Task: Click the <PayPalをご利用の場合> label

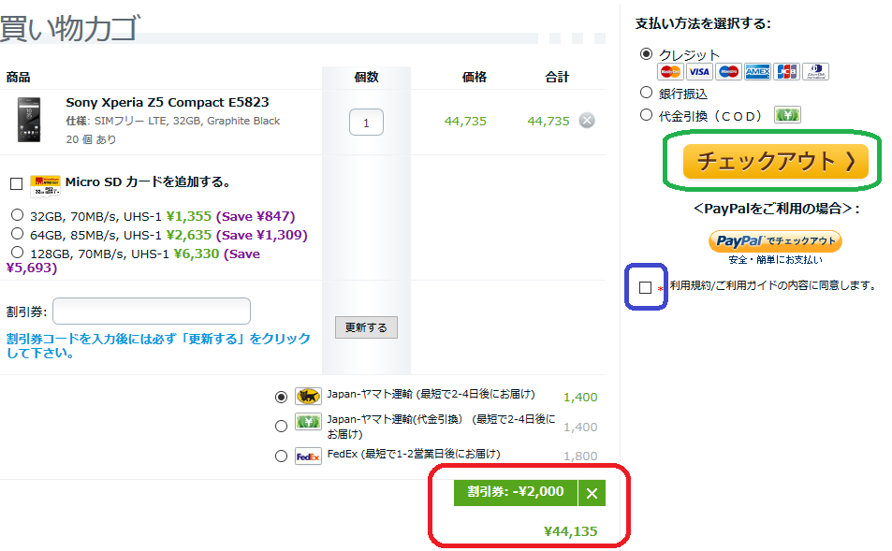Action: [x=776, y=210]
